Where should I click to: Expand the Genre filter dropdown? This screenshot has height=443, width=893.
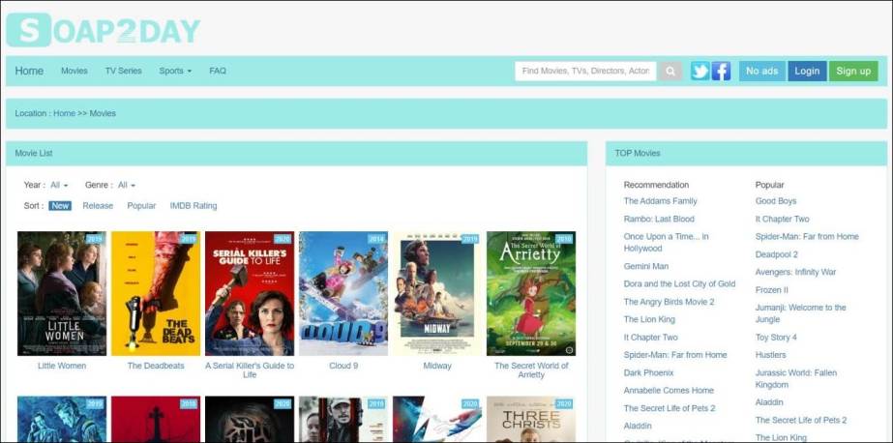pyautogui.click(x=126, y=185)
